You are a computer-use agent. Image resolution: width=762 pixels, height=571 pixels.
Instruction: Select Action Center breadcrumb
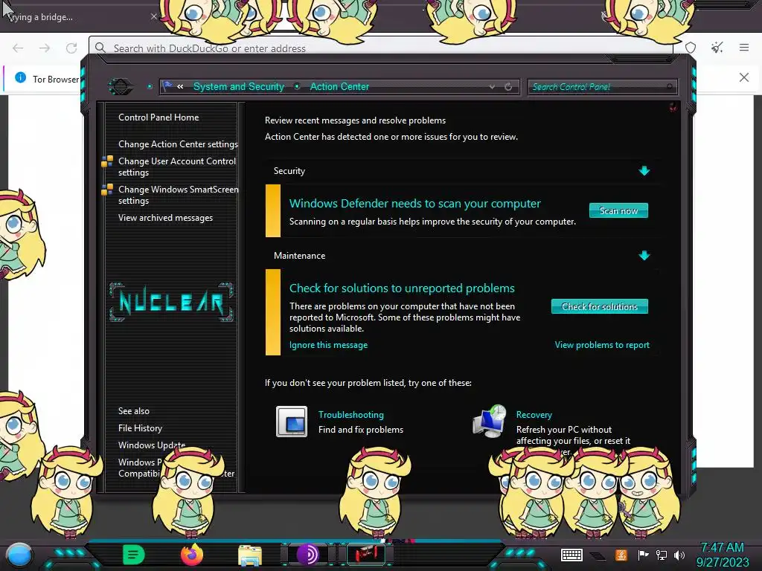[x=339, y=86]
